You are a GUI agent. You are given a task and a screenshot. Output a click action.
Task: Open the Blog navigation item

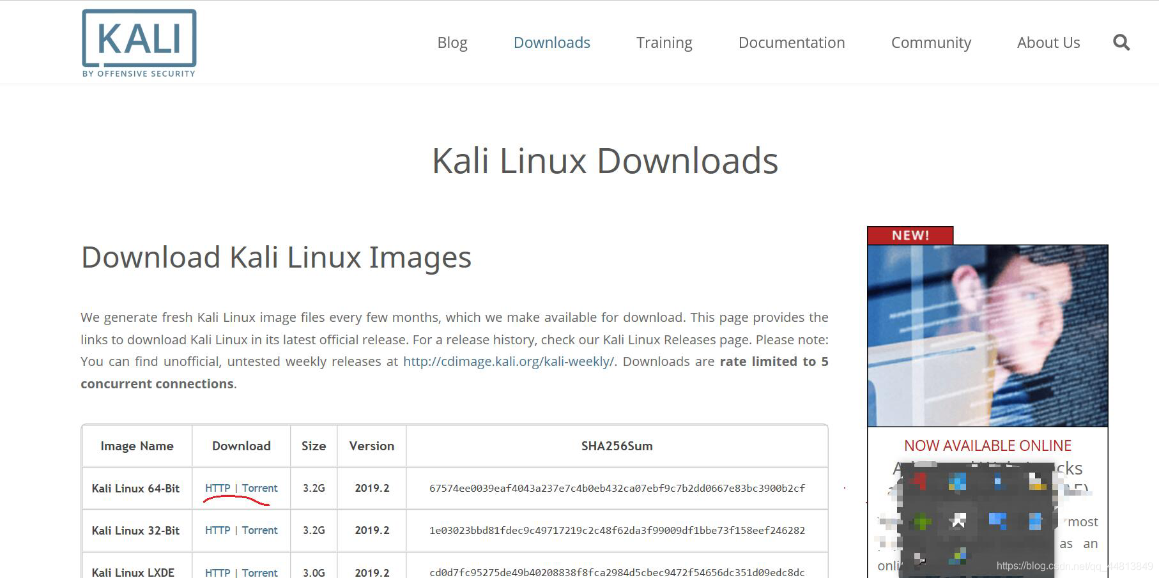[x=452, y=42]
